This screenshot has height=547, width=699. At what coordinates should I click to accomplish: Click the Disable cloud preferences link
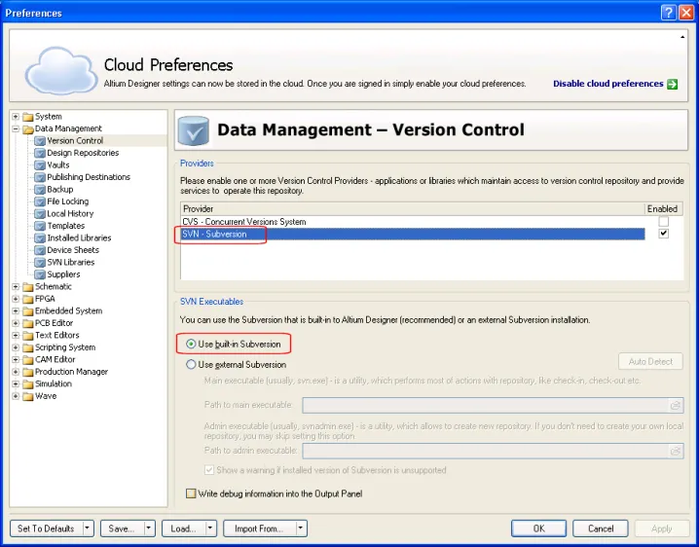[x=607, y=84]
